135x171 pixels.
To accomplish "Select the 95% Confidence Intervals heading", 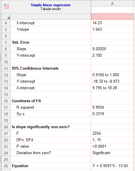I will tap(35, 69).
